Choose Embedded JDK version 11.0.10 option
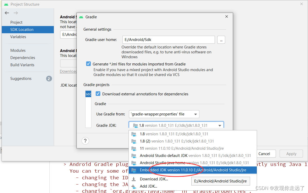Image resolution: width=308 pixels, height=193 pixels. pyautogui.click(x=193, y=170)
